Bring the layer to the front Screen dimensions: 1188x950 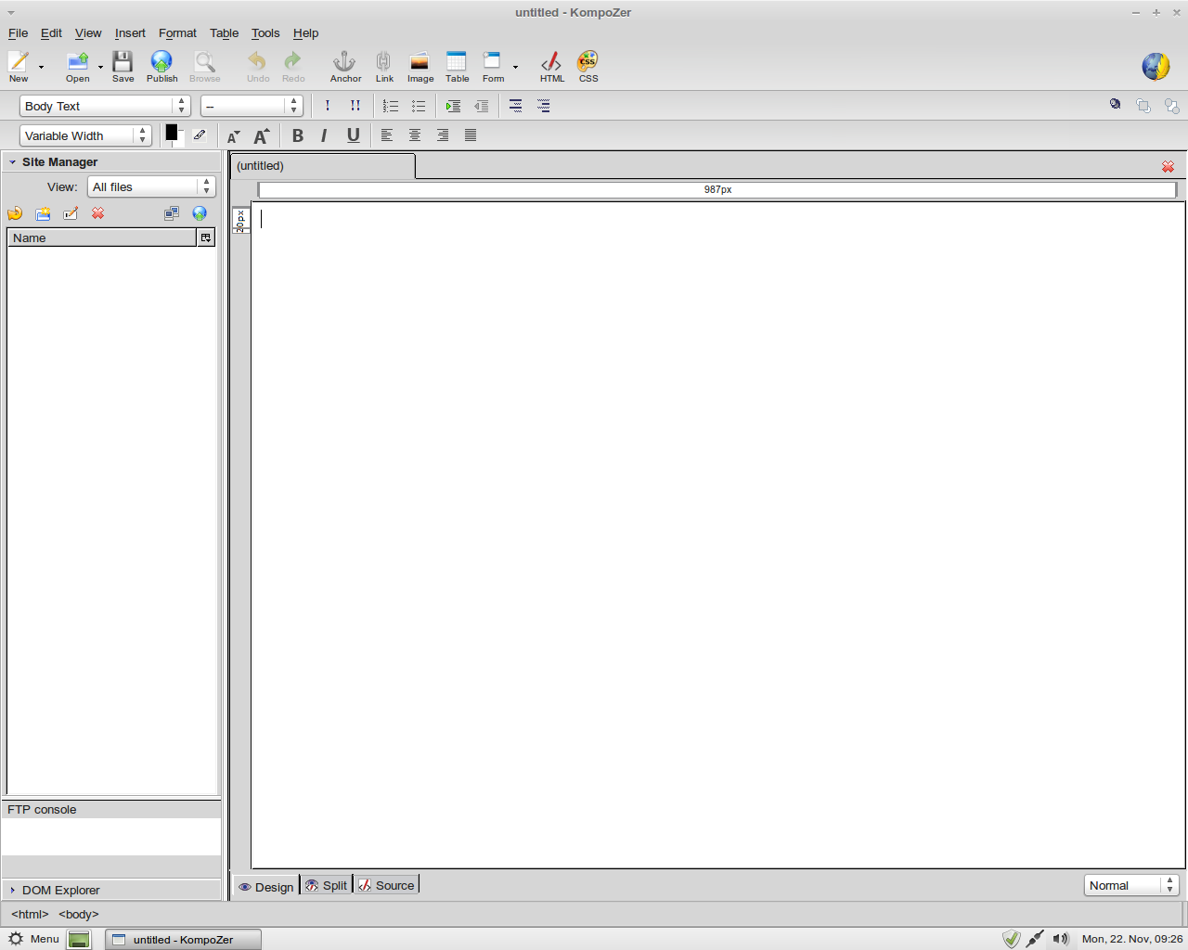pos(1143,106)
